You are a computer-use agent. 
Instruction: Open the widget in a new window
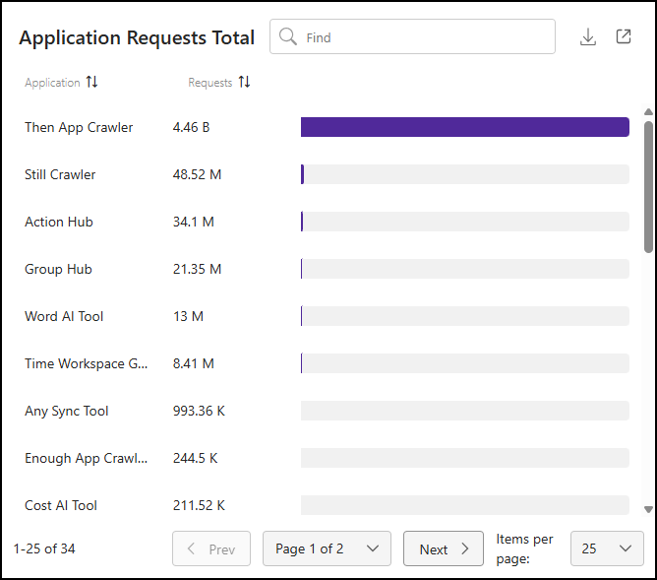point(624,36)
